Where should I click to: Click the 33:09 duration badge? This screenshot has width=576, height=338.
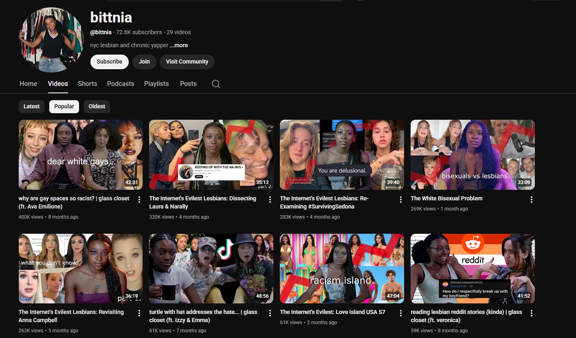pyautogui.click(x=523, y=182)
